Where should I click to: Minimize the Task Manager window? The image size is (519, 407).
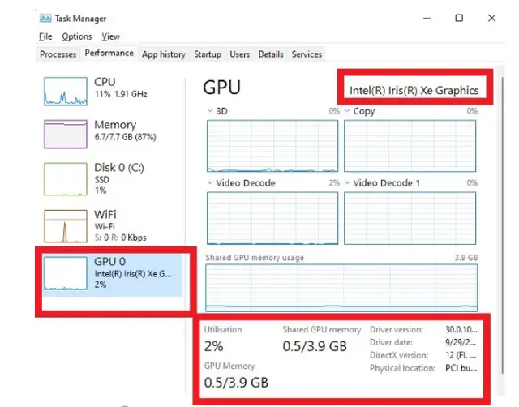tap(427, 18)
